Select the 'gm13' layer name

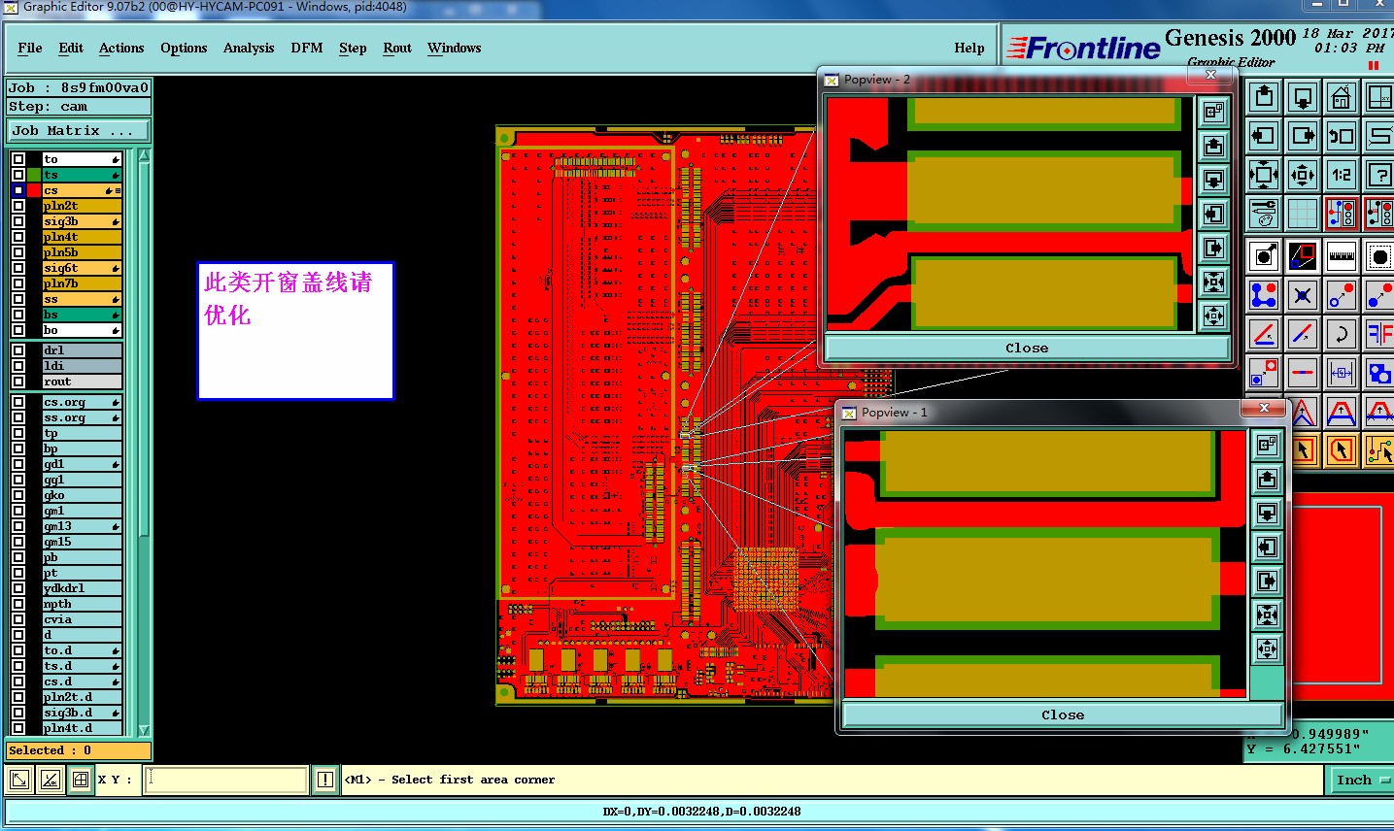coord(83,526)
